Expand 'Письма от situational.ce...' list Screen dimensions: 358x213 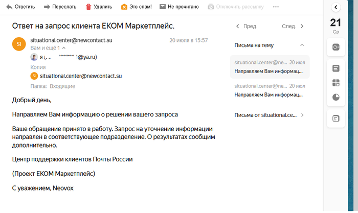[302, 115]
